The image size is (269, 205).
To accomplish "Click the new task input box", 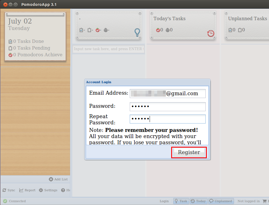I will pyautogui.click(x=109, y=49).
